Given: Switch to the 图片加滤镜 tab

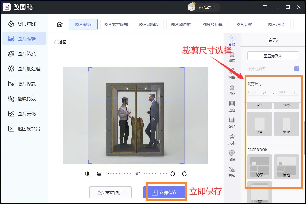Looking at the screenshot, I should coord(212,24).
